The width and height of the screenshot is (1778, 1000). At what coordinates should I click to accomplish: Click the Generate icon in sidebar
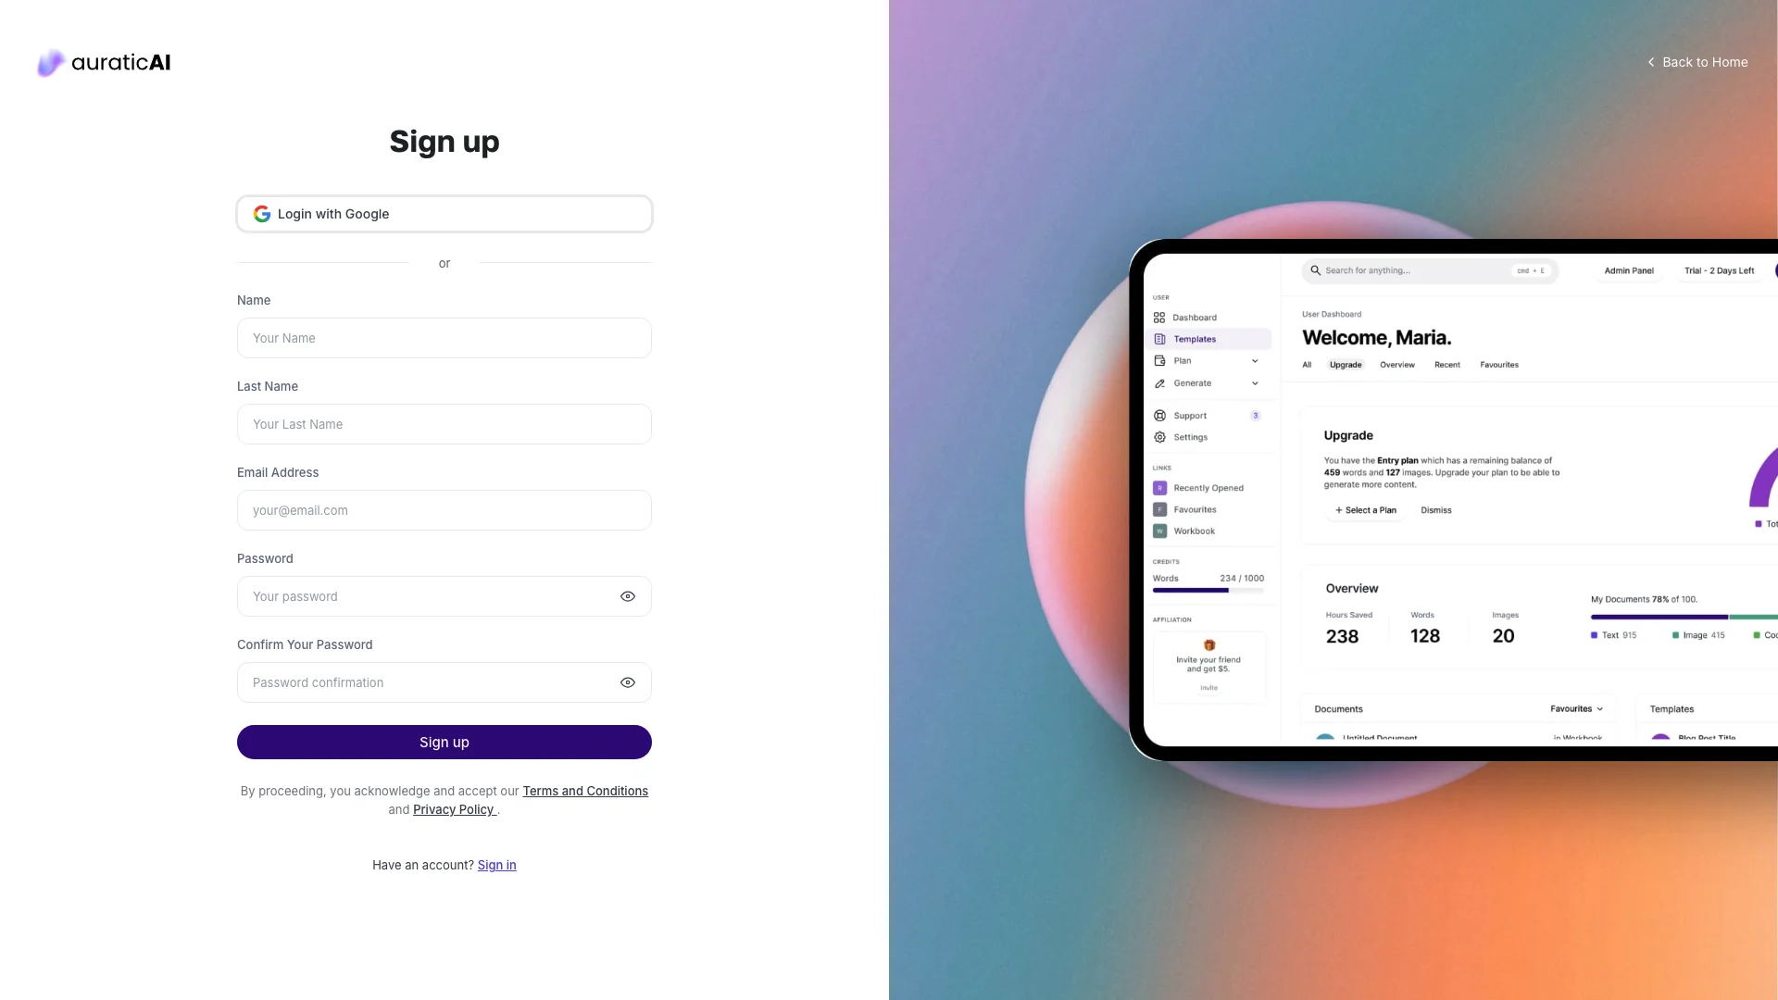pos(1160,383)
